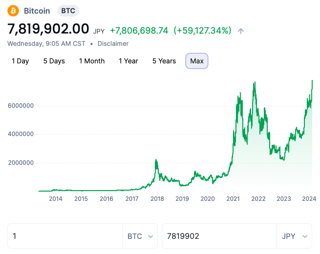Click the JPY amount field showing 7819902
Image resolution: width=320 pixels, height=254 pixels.
tap(219, 236)
